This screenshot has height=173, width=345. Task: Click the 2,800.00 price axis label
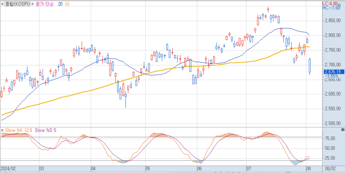click(x=332, y=35)
